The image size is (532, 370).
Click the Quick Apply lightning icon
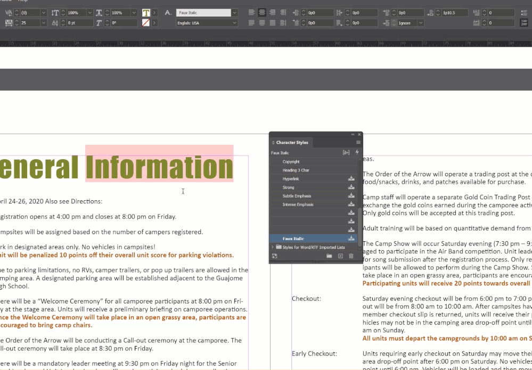pyautogui.click(x=357, y=153)
